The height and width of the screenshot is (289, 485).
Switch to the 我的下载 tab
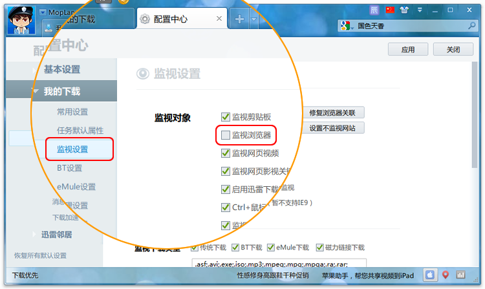[88, 19]
